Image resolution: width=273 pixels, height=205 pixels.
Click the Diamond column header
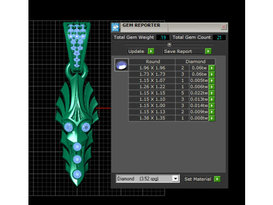[196, 61]
